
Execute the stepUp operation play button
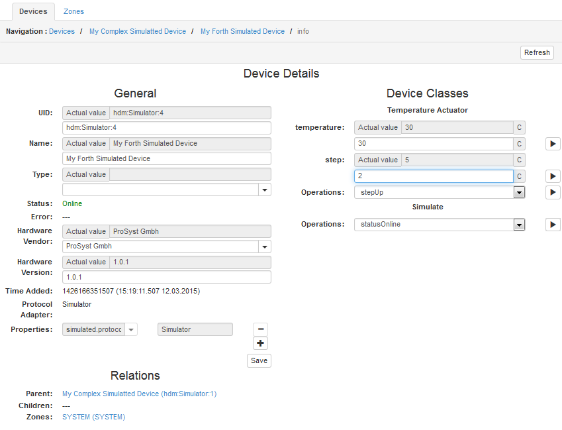tap(553, 192)
